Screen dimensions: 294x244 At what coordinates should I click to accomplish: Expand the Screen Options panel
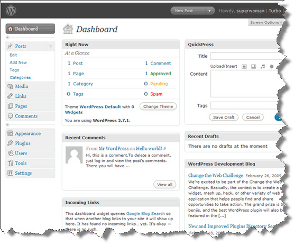click(266, 23)
